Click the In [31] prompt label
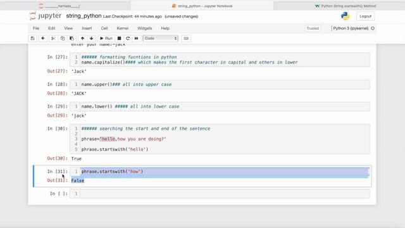This screenshot has height=228, width=405. [x=58, y=172]
